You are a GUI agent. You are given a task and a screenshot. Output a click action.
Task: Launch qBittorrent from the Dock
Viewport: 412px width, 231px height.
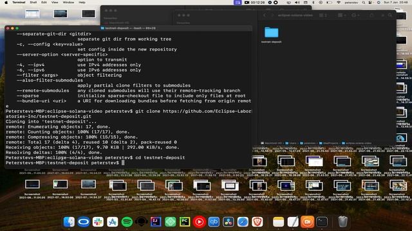point(214,222)
